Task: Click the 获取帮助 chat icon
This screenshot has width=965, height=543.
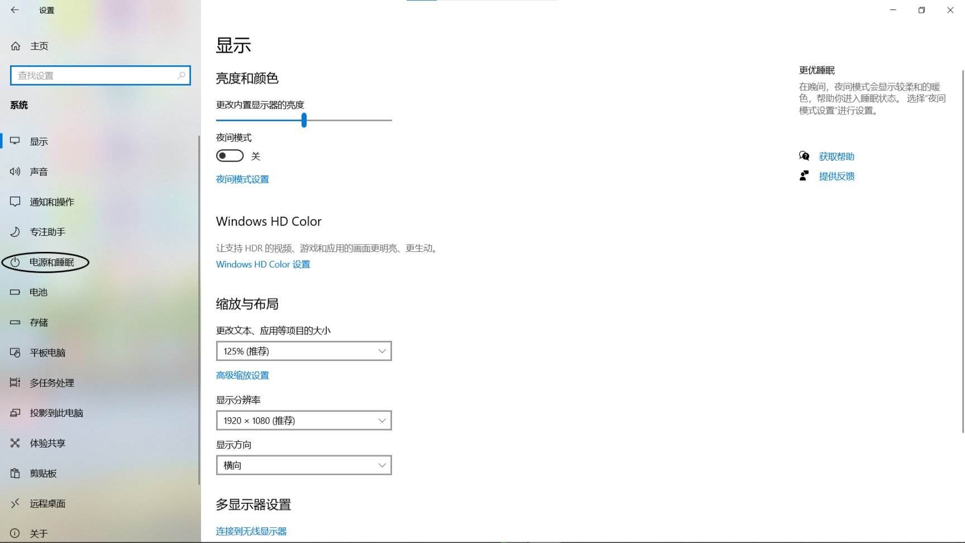Action: click(x=804, y=156)
